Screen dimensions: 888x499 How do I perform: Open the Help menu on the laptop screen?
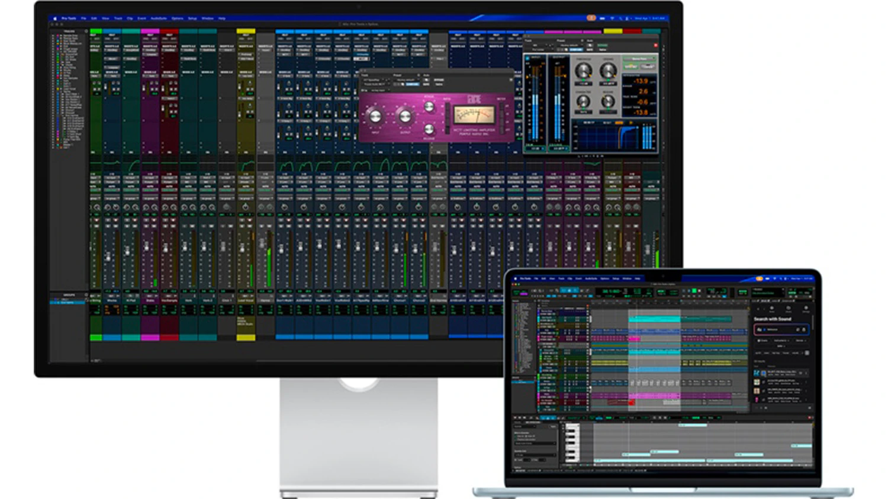point(638,278)
